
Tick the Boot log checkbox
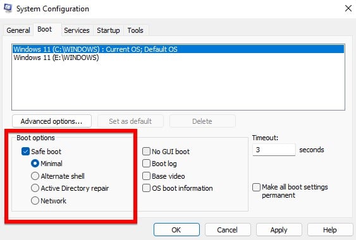click(146, 164)
